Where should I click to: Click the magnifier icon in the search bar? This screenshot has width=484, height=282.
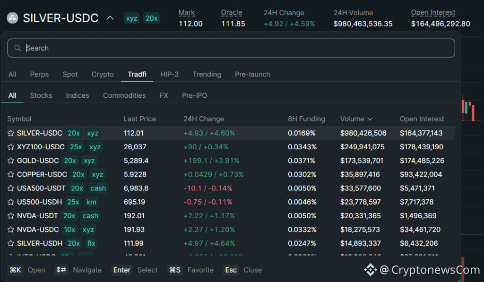(18, 48)
